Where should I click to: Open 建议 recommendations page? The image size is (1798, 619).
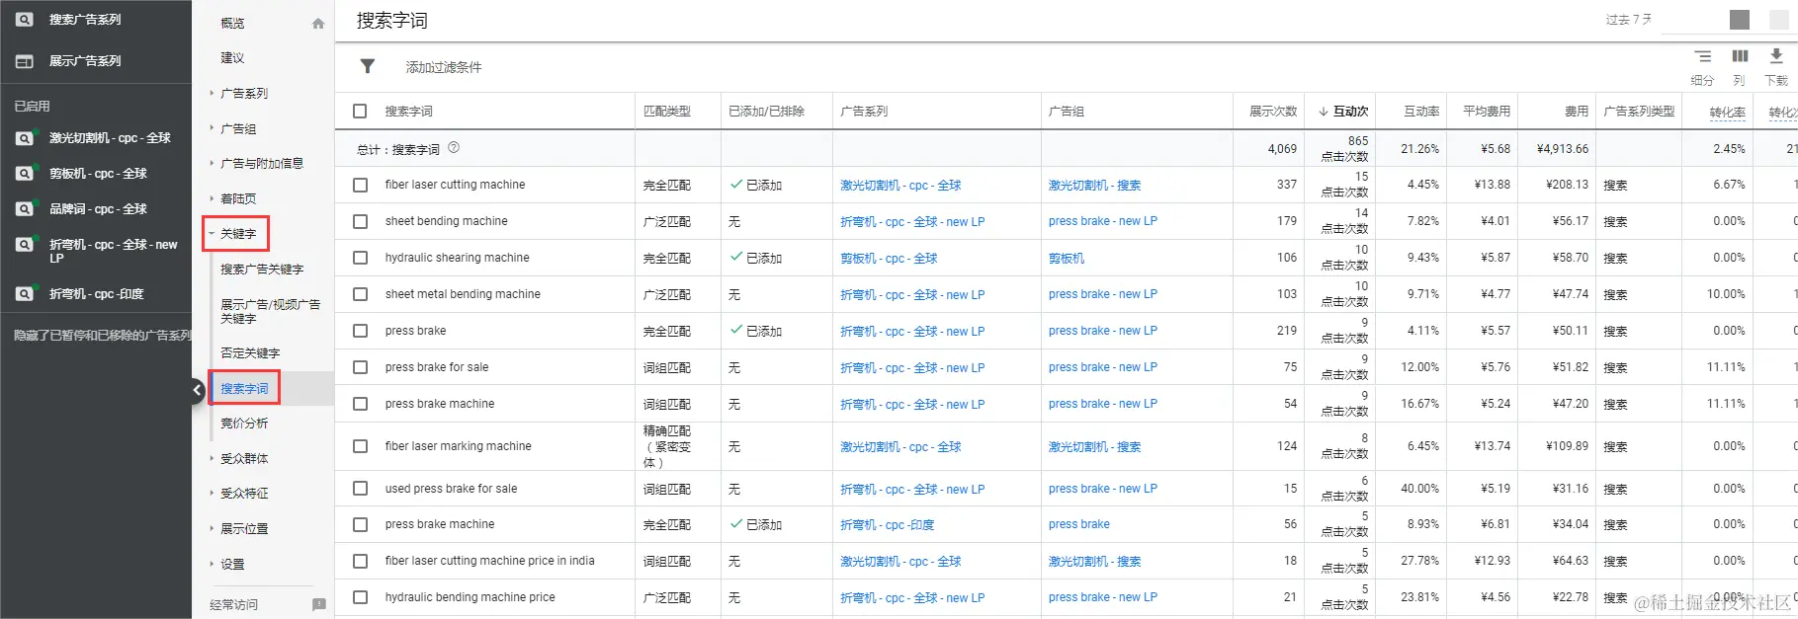tap(232, 58)
